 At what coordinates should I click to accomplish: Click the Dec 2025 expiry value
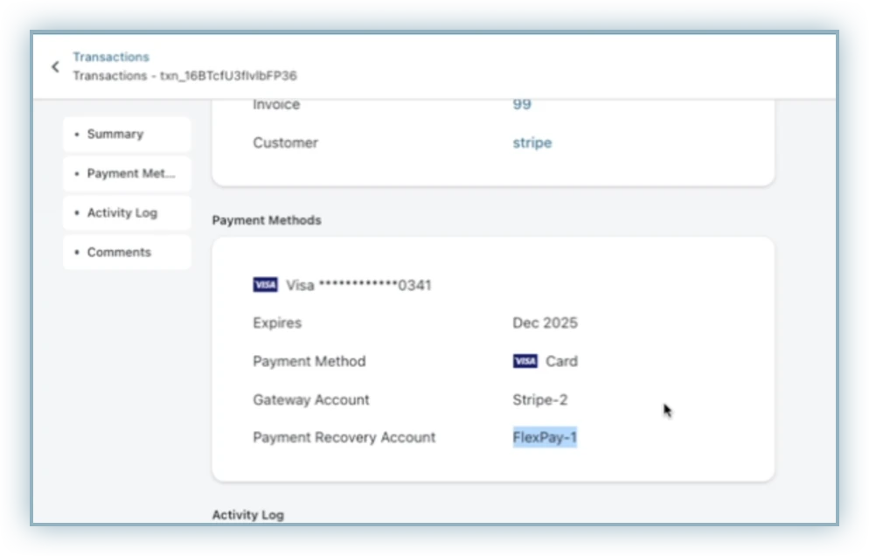click(x=545, y=323)
